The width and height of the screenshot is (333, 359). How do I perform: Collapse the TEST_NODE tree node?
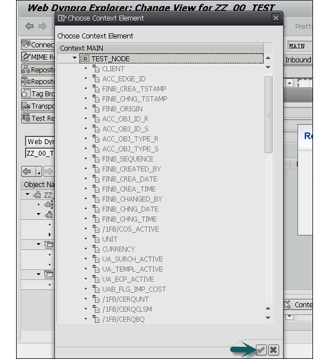75,58
